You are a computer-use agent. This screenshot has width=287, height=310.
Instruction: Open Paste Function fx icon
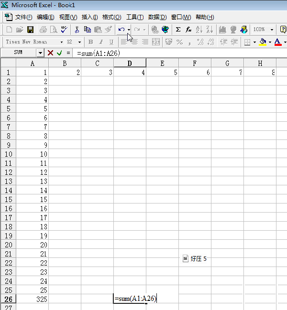click(188, 30)
